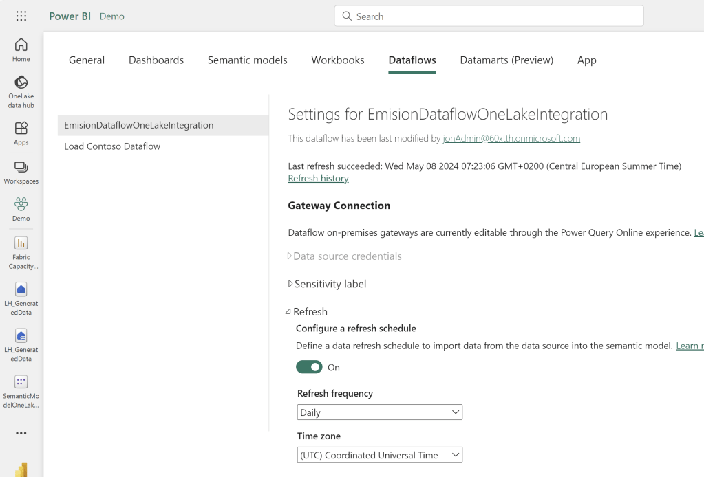
Task: Switch to the Datamarts (Preview) tab
Action: pos(506,60)
